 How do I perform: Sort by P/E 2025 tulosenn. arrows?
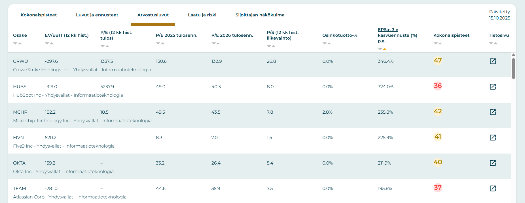tap(160, 44)
